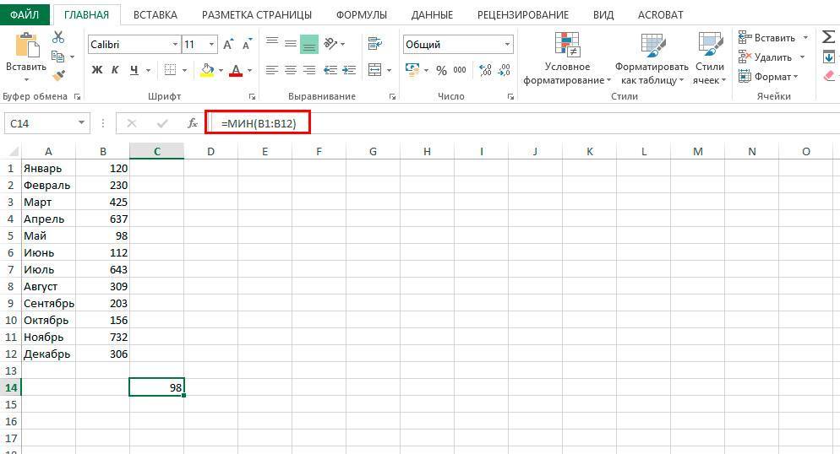Toggle bold Ж formatting
840x454 pixels.
(97, 70)
